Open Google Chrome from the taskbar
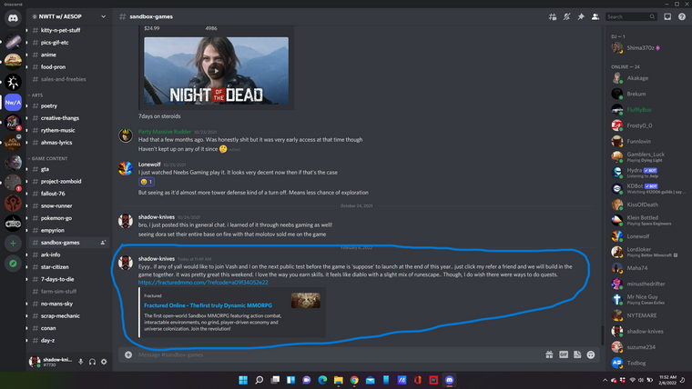The height and width of the screenshot is (389, 692). [354, 380]
